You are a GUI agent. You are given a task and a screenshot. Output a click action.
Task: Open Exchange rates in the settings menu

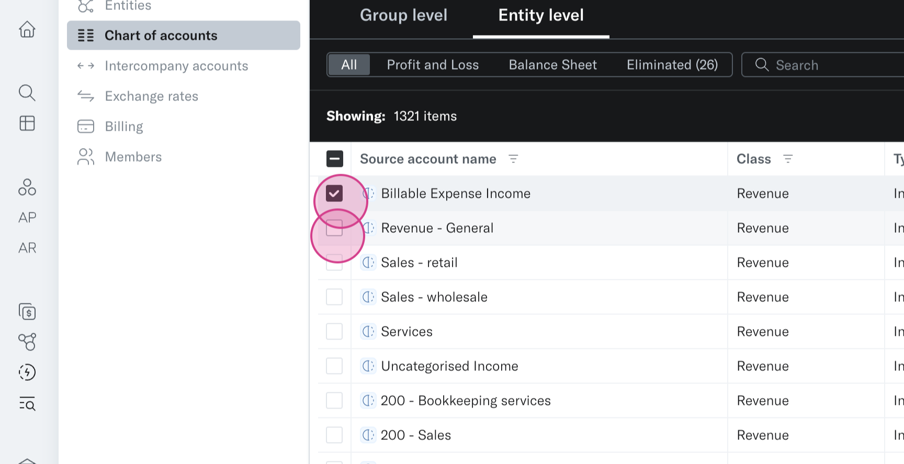[x=151, y=96]
